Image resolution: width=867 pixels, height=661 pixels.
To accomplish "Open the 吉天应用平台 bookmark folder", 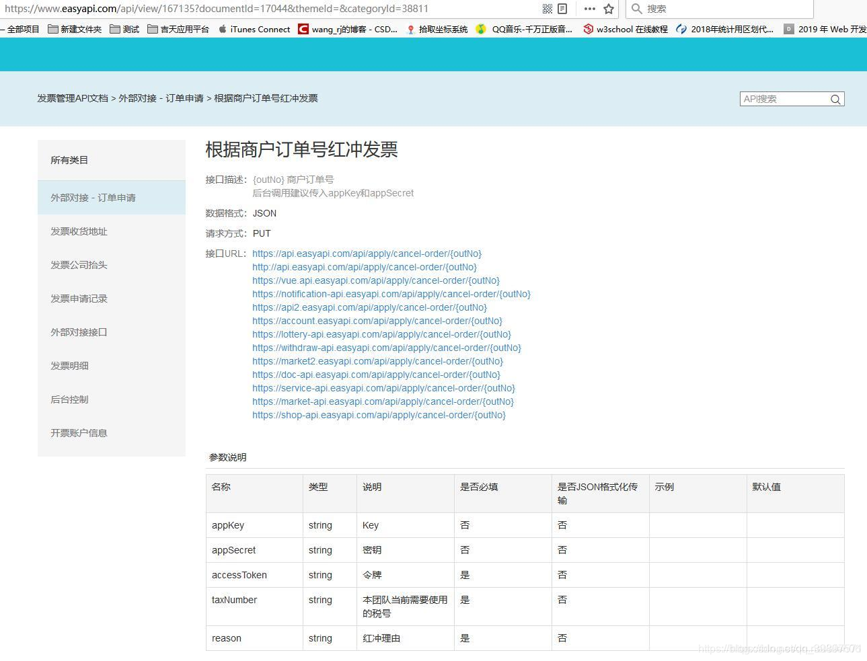I will 178,29.
